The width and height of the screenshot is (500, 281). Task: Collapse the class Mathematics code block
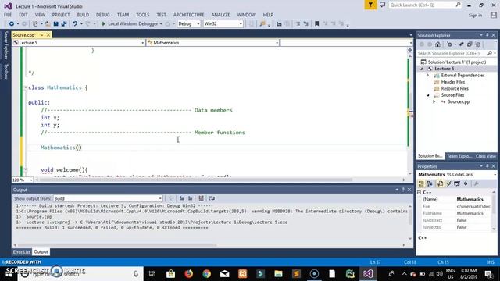pos(25,88)
